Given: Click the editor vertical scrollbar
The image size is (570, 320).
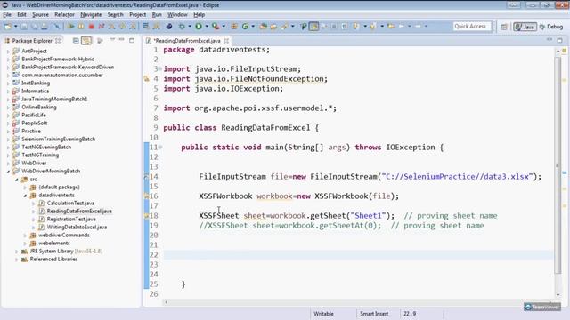Looking at the screenshot, I should 558,173.
